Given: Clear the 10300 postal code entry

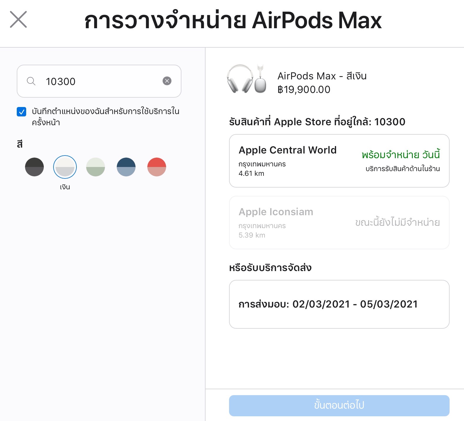Looking at the screenshot, I should 167,81.
